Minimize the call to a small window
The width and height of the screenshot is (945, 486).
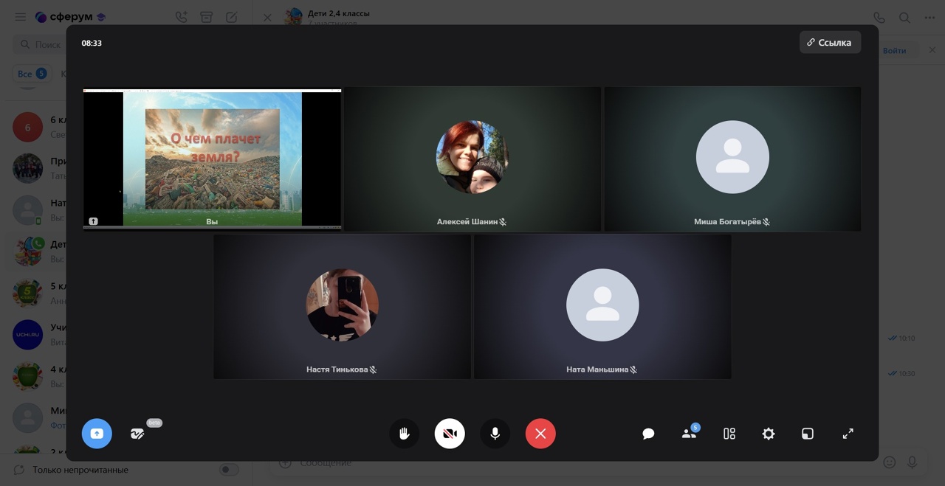(808, 434)
